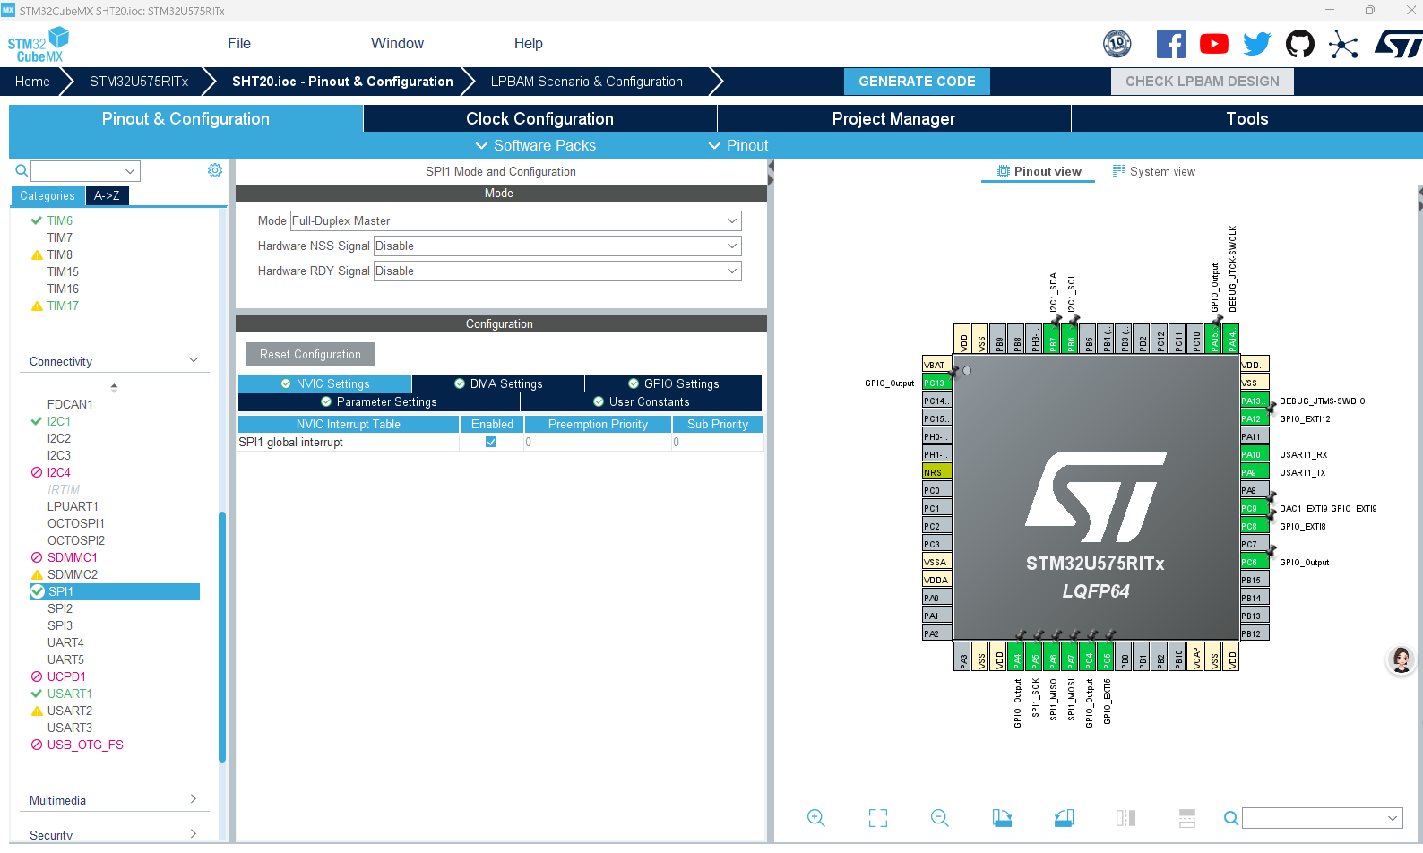Click the ST community network icon
Screen dimensions: 1423x853
[1342, 45]
